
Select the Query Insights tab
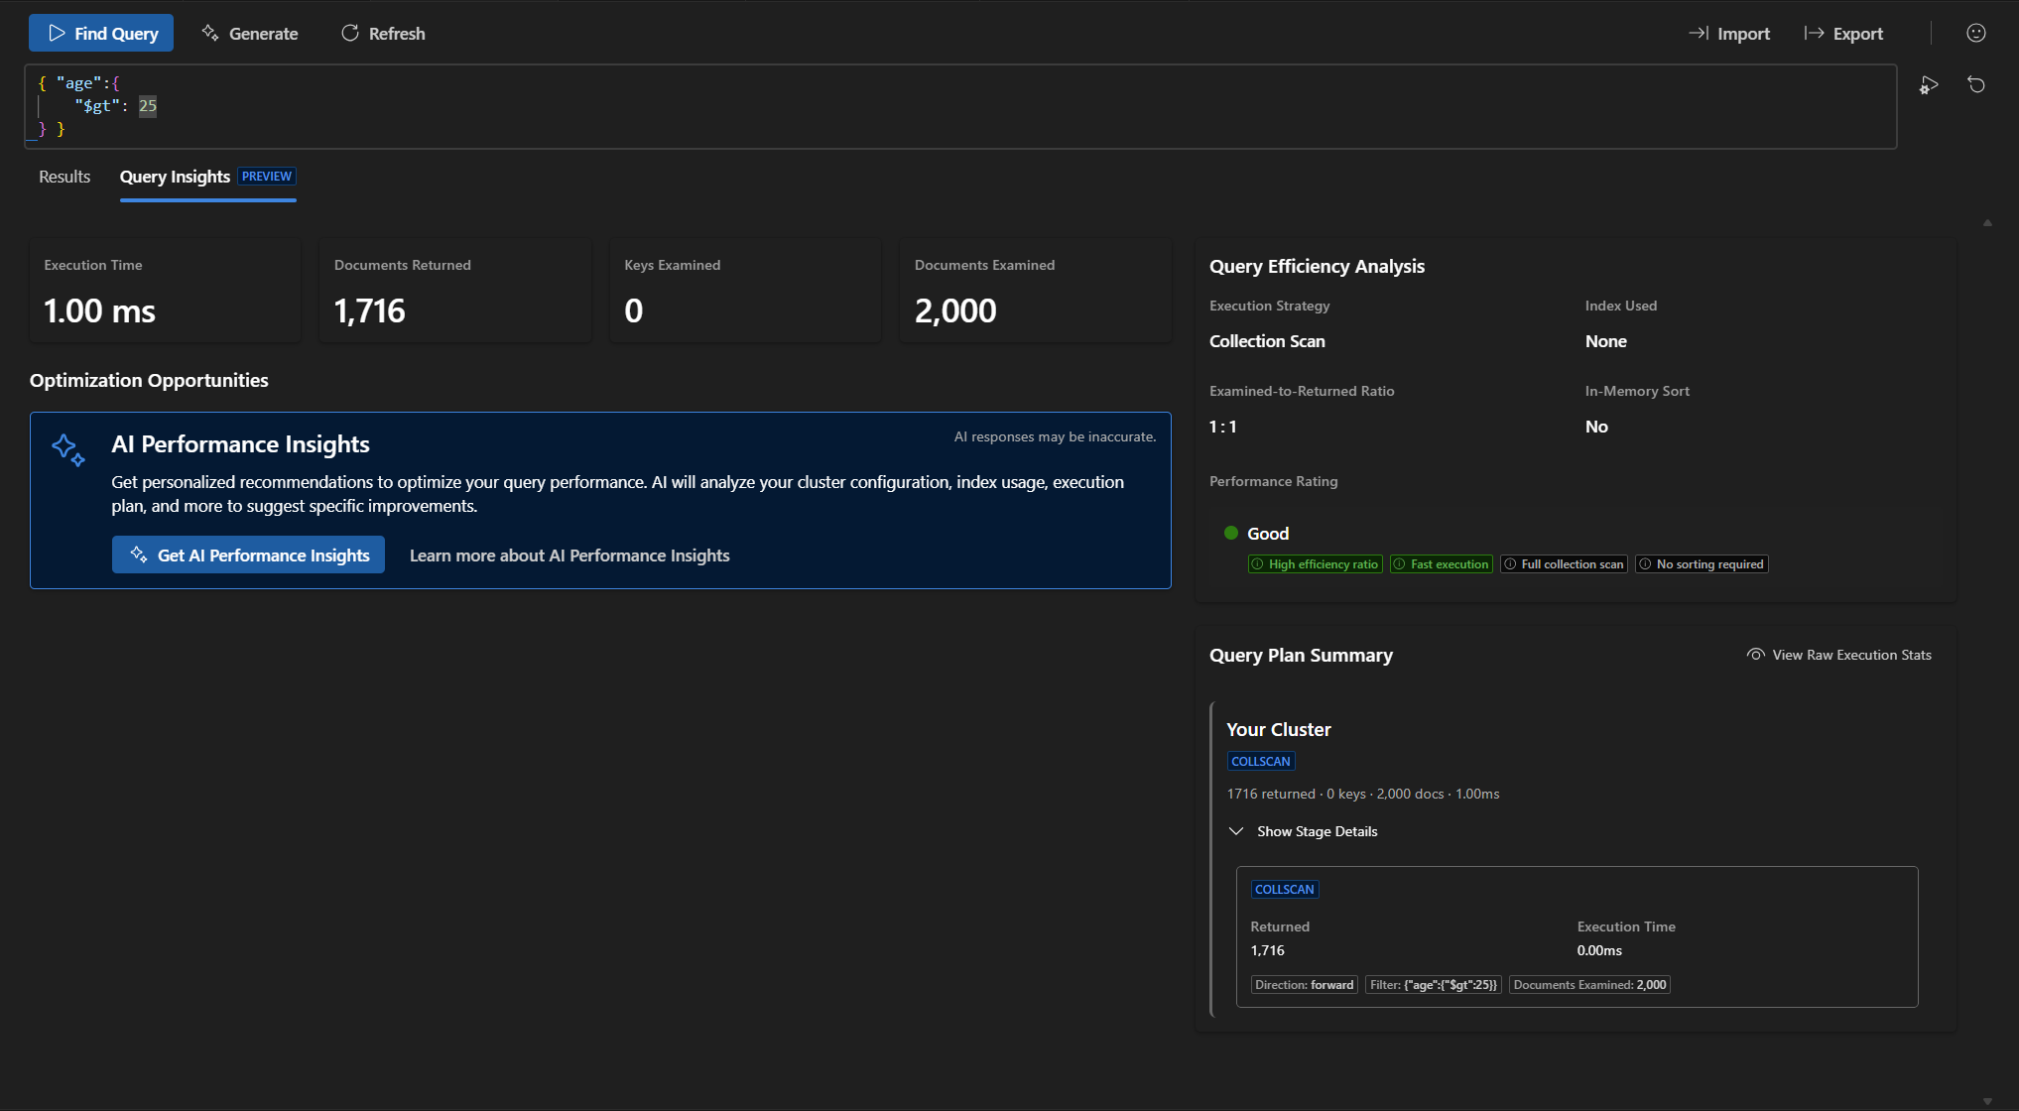(x=176, y=177)
